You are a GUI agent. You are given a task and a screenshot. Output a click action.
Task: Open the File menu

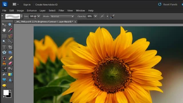tap(4, 11)
